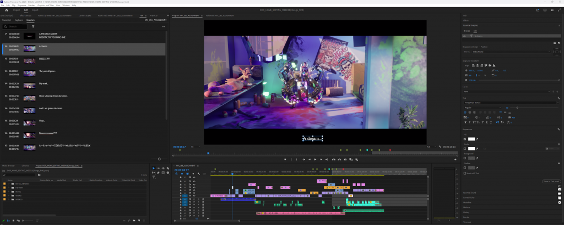564x225 pixels.
Task: Open the font family dropdown
Action: 509,103
